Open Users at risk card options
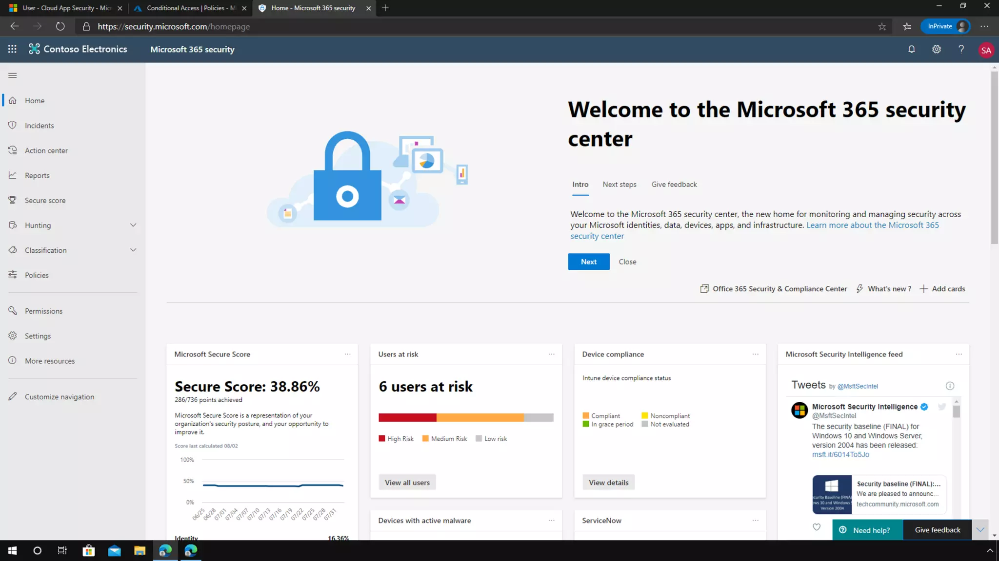The height and width of the screenshot is (561, 999). pos(551,354)
